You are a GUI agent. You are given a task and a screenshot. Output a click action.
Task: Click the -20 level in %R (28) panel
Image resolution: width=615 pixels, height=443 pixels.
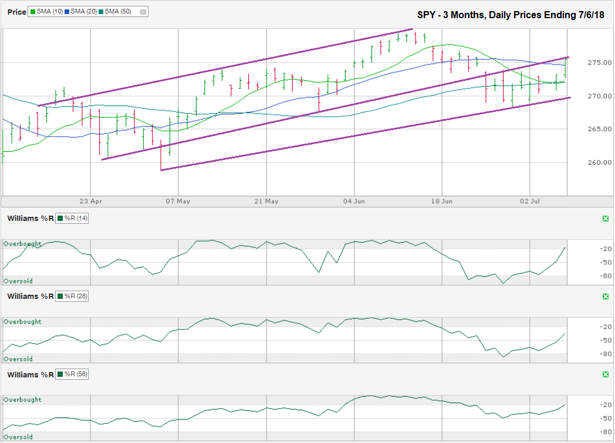606,326
